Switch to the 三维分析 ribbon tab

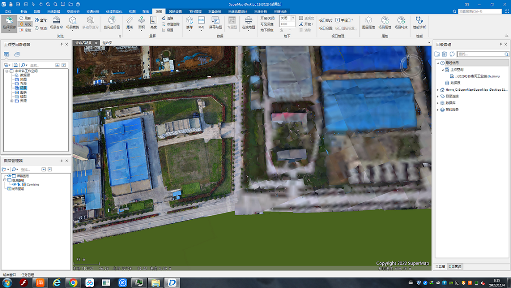click(x=260, y=11)
